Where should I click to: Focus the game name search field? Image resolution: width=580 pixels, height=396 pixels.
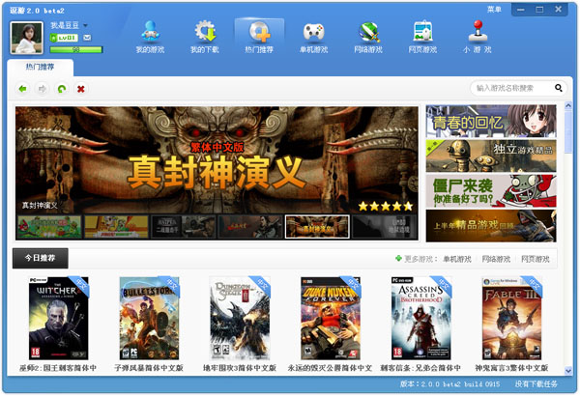(512, 88)
